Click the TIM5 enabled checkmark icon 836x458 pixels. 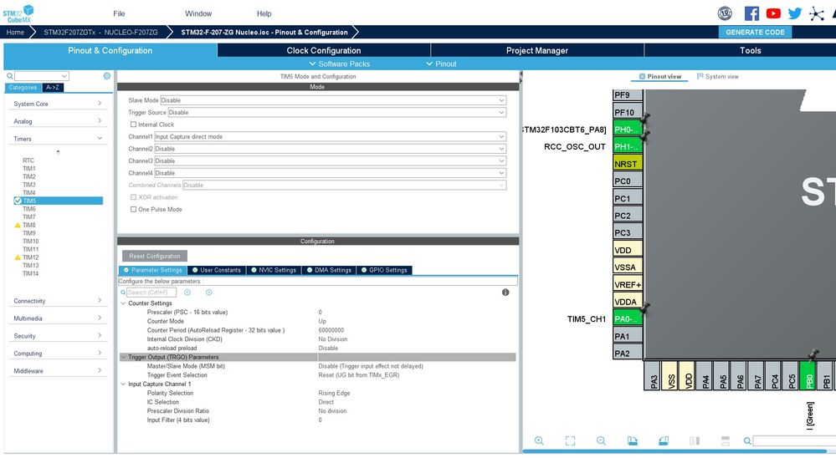pos(18,201)
